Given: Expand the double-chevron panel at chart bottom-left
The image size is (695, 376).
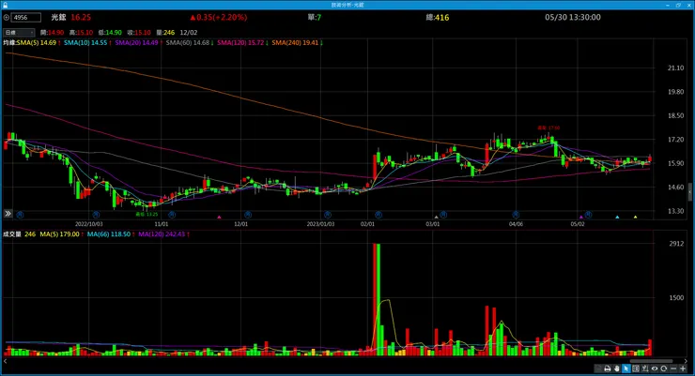Looking at the screenshot, I should (x=8, y=214).
